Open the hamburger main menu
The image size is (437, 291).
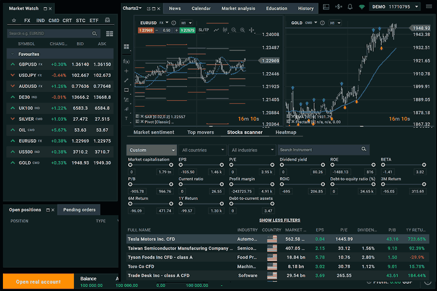429,6
